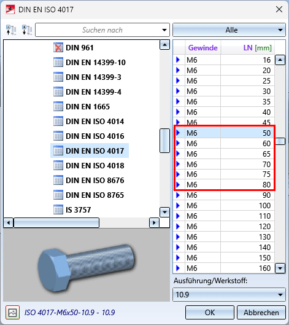Click the blue arrow of the M6 16 row

tap(178, 60)
